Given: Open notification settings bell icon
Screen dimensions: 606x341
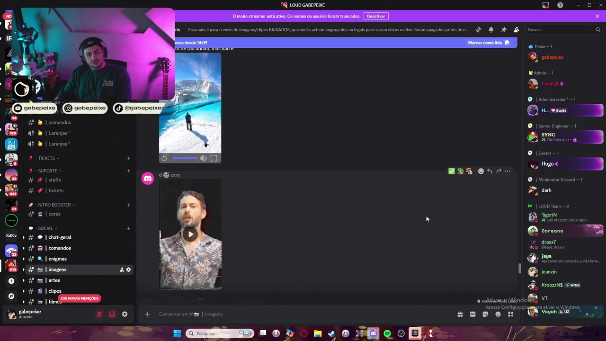Looking at the screenshot, I should 491,29.
